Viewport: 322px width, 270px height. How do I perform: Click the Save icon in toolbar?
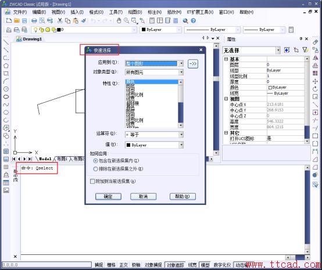point(24,21)
